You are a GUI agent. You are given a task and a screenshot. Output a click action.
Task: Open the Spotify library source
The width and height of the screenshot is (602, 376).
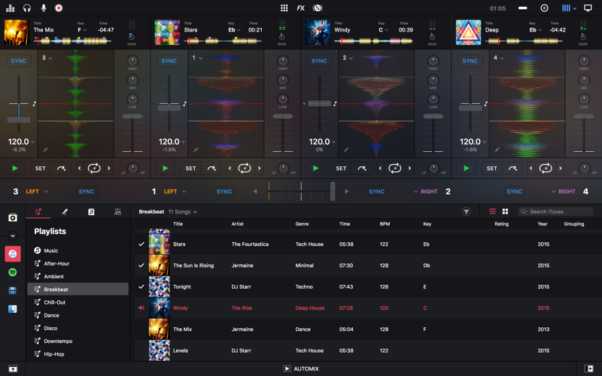(x=13, y=272)
